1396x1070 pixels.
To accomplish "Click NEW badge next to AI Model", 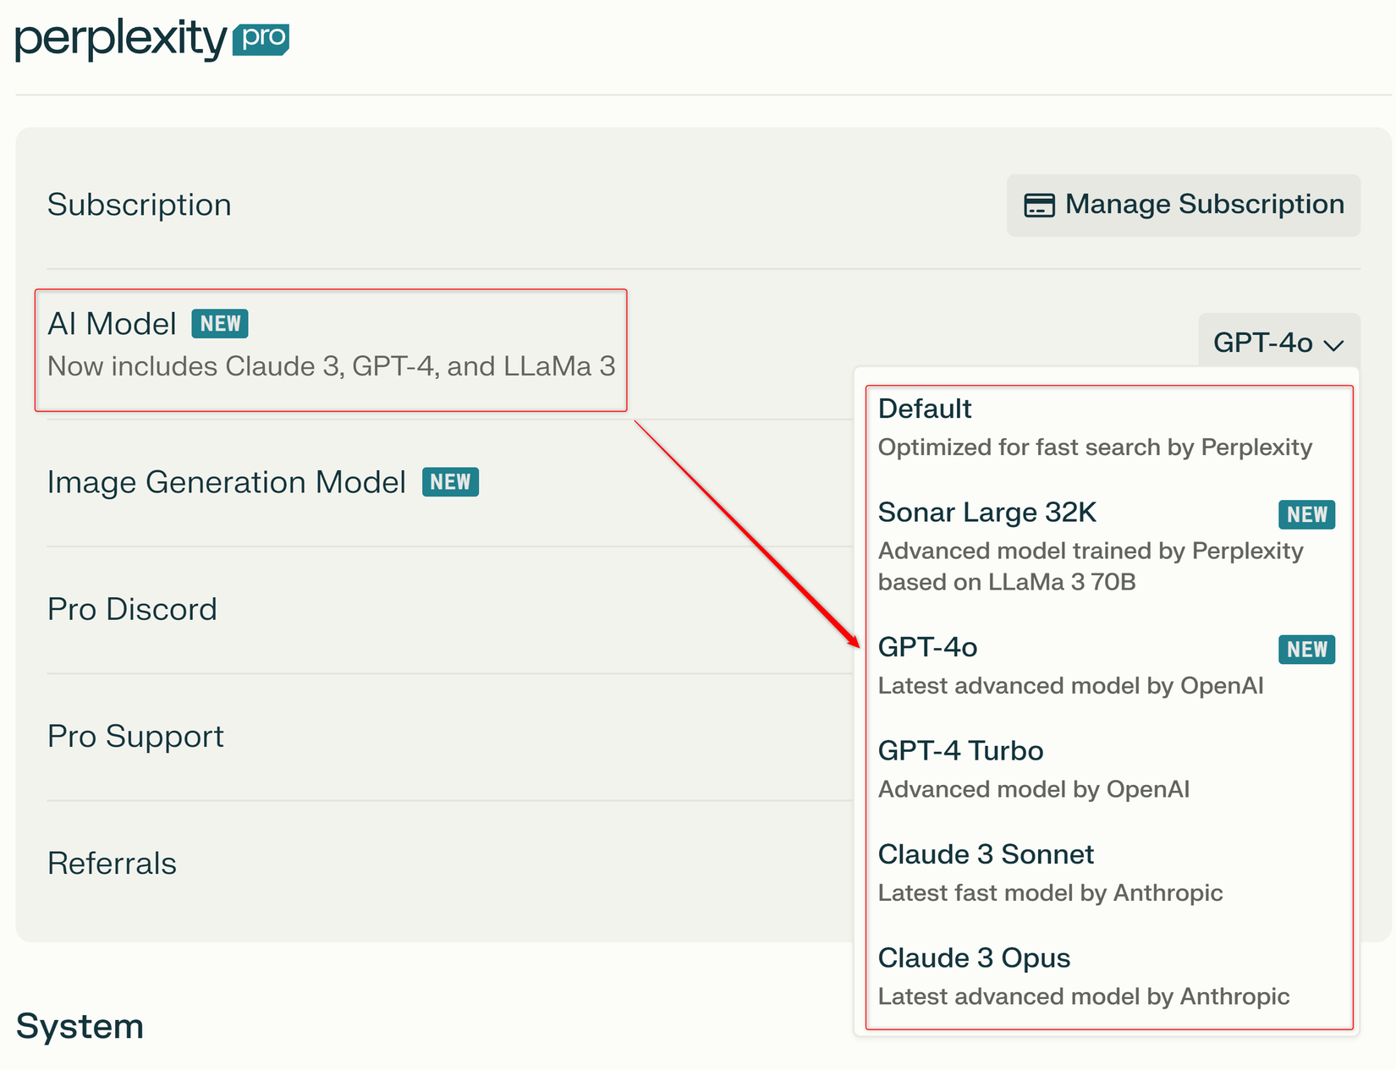I will [220, 324].
